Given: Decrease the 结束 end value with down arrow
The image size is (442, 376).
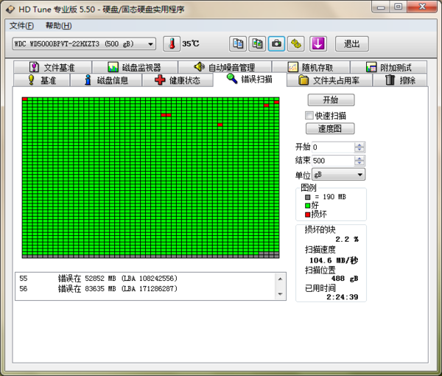Looking at the screenshot, I should [359, 164].
